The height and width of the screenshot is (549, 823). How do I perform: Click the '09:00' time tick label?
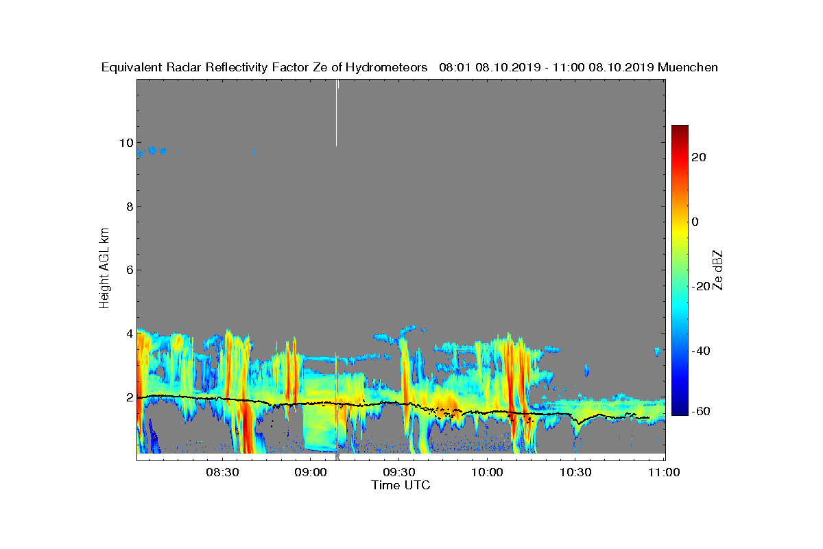click(310, 473)
